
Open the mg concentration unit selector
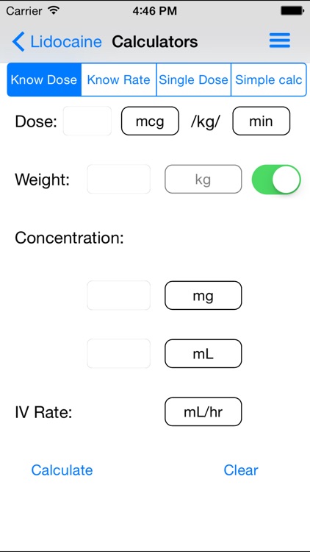(203, 295)
